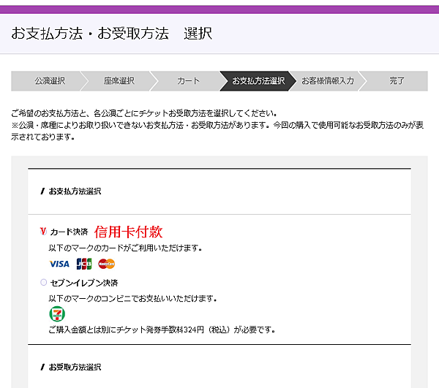
Task: Click the カード決済 label text
Action: pyautogui.click(x=69, y=232)
